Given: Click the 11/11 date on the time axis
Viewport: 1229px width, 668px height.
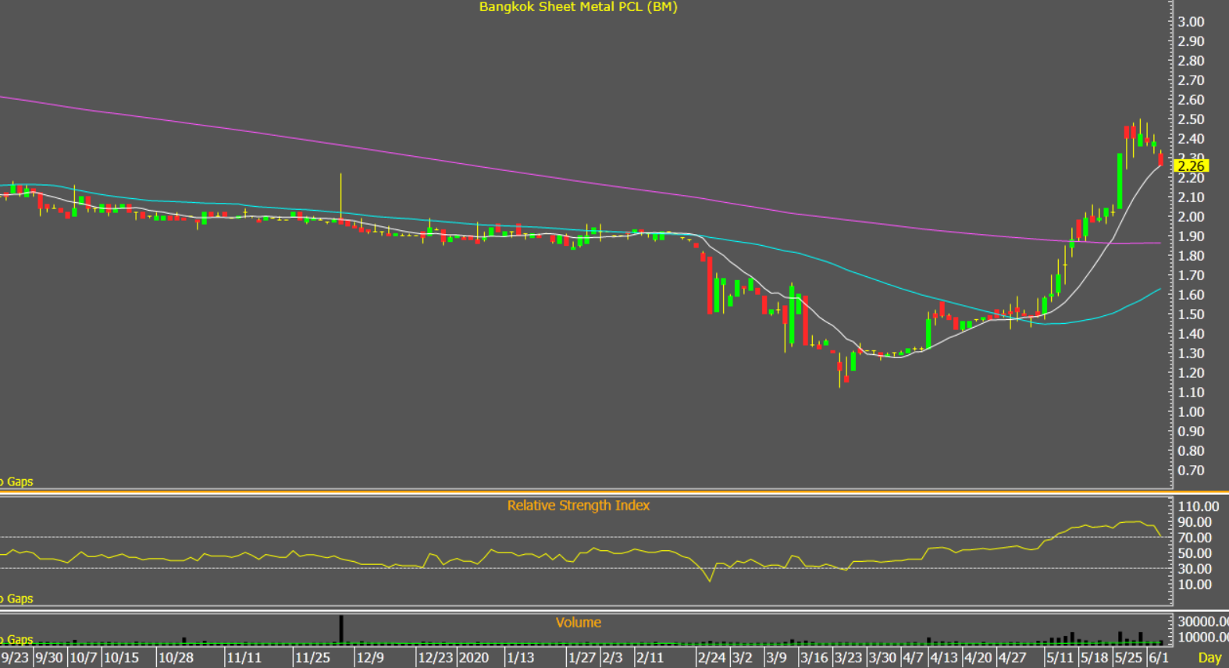Looking at the screenshot, I should point(244,658).
